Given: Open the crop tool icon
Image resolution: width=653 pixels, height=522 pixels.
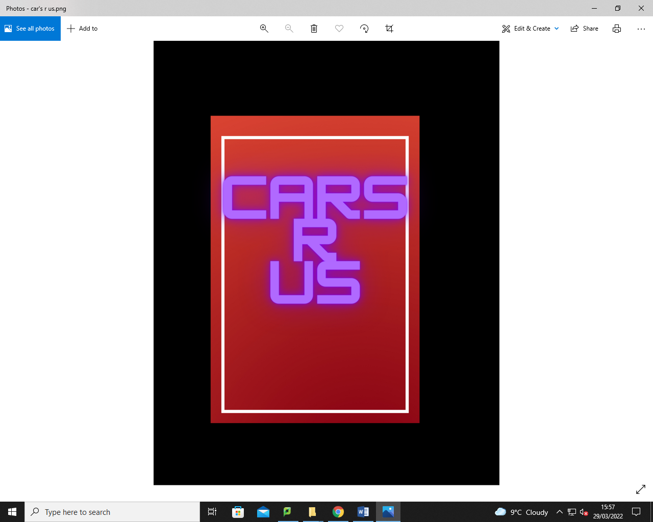Looking at the screenshot, I should point(389,29).
